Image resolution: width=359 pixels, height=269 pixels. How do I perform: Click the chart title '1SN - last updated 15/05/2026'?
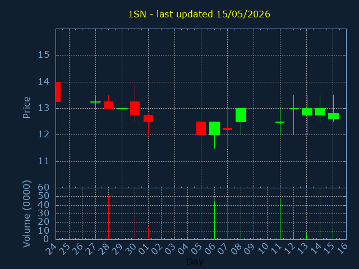[x=199, y=14]
